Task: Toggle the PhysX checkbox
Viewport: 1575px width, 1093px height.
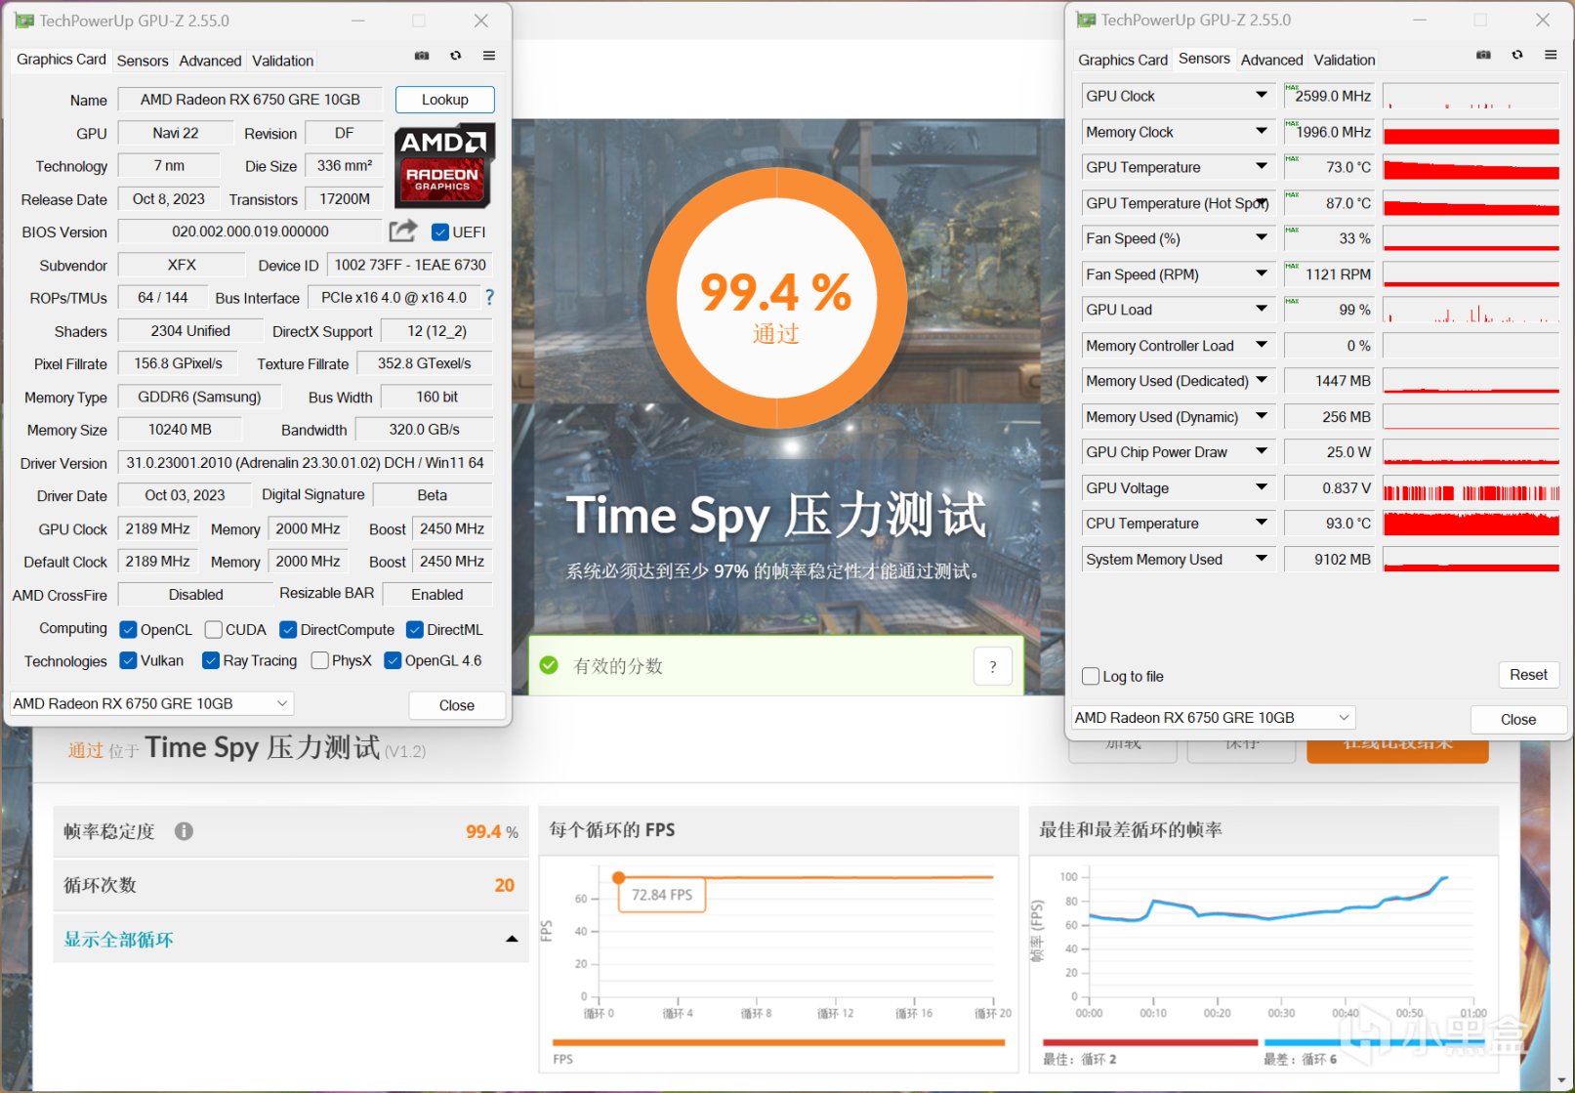Action: pyautogui.click(x=319, y=661)
